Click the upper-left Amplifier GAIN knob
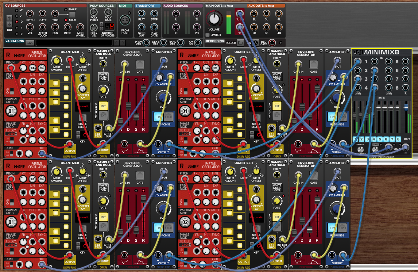The image size is (418, 272). [x=163, y=98]
